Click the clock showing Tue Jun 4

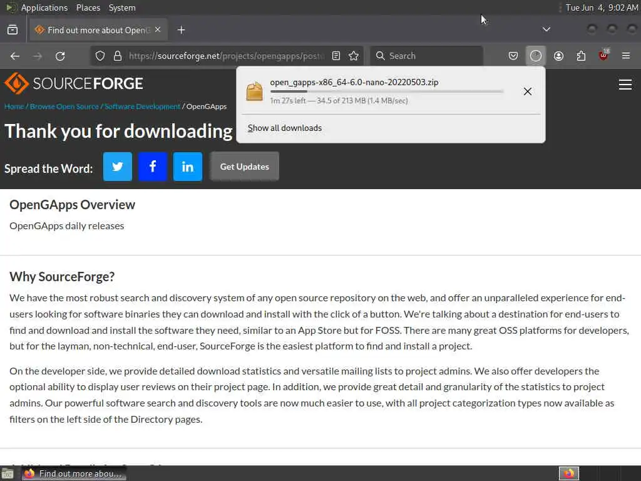(x=602, y=8)
